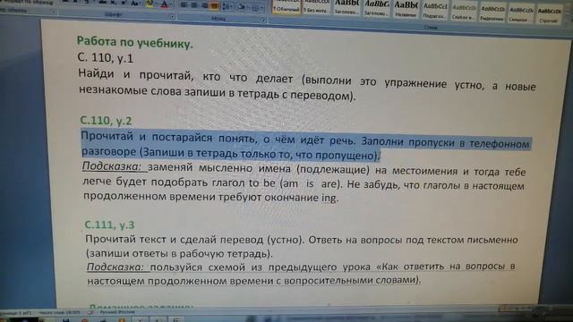Image resolution: width=573 pixels, height=322 pixels.
Task: Apply the Подзаголовок style
Action: (x=435, y=11)
